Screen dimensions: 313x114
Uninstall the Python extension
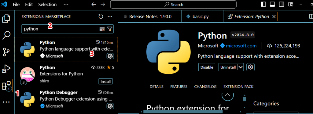(228, 67)
